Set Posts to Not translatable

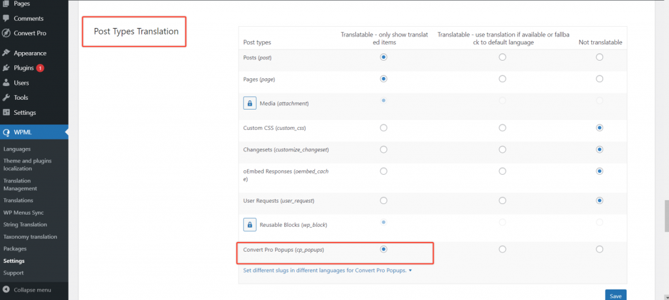click(x=600, y=57)
